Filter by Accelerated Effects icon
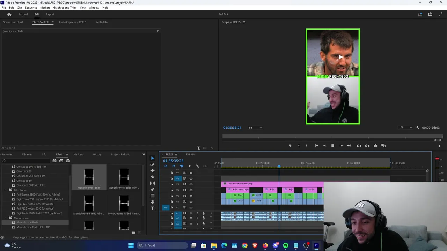This screenshot has width=447, height=251. pyautogui.click(x=54, y=161)
